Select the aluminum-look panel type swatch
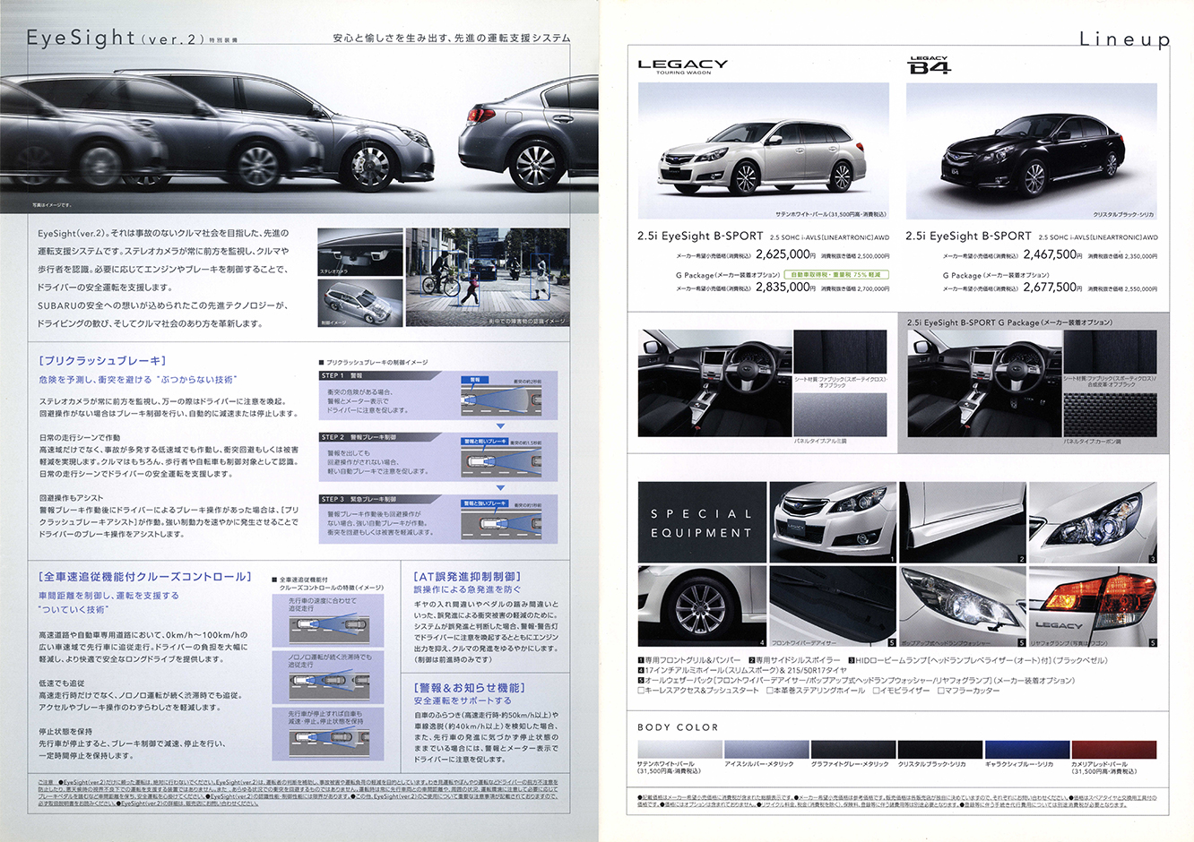Viewport: 1194px width, 842px height. click(840, 416)
